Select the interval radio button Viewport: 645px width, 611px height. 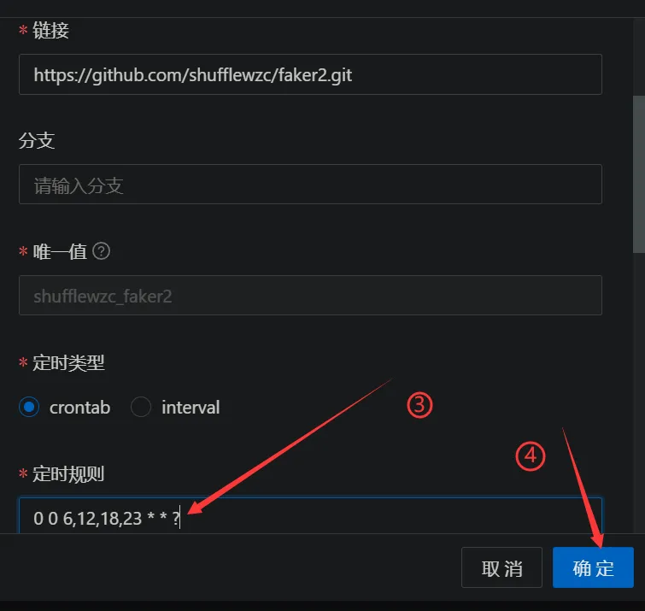pyautogui.click(x=141, y=407)
